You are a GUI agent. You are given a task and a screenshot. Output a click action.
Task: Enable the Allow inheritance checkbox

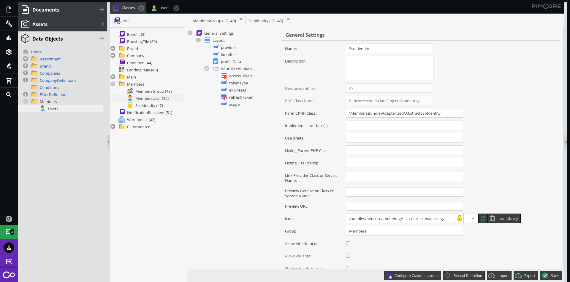pyautogui.click(x=348, y=243)
